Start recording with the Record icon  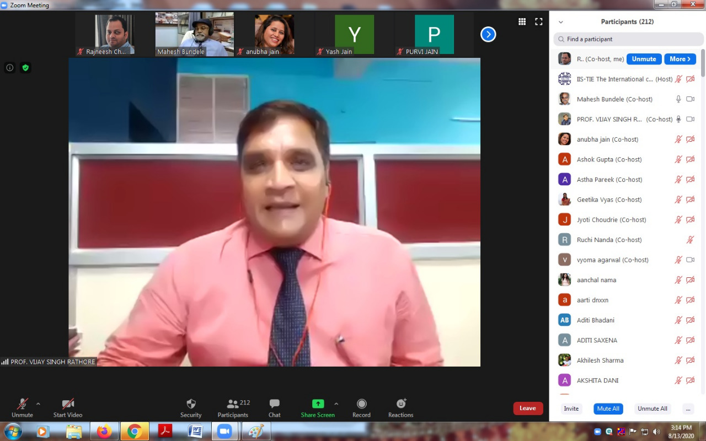(x=361, y=404)
